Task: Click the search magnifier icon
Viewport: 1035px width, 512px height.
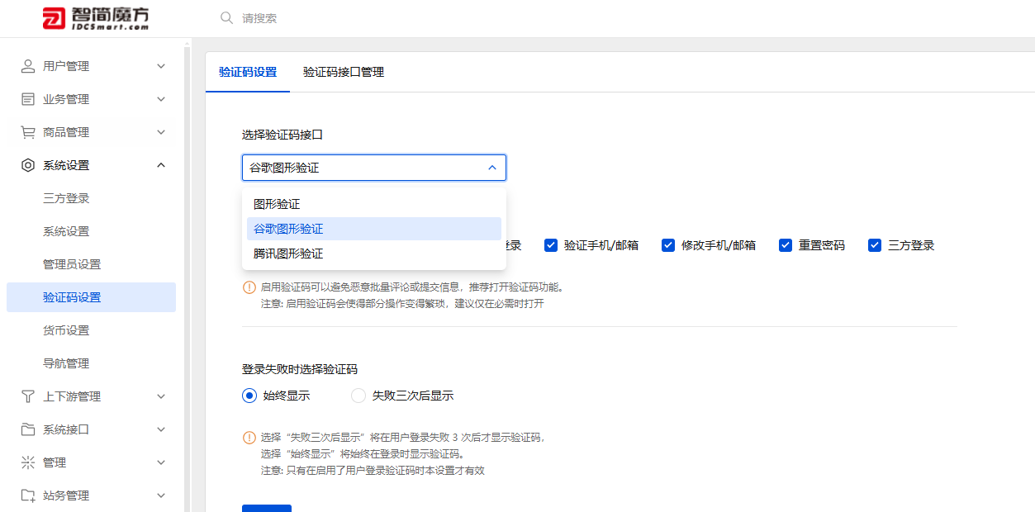Action: [x=226, y=17]
